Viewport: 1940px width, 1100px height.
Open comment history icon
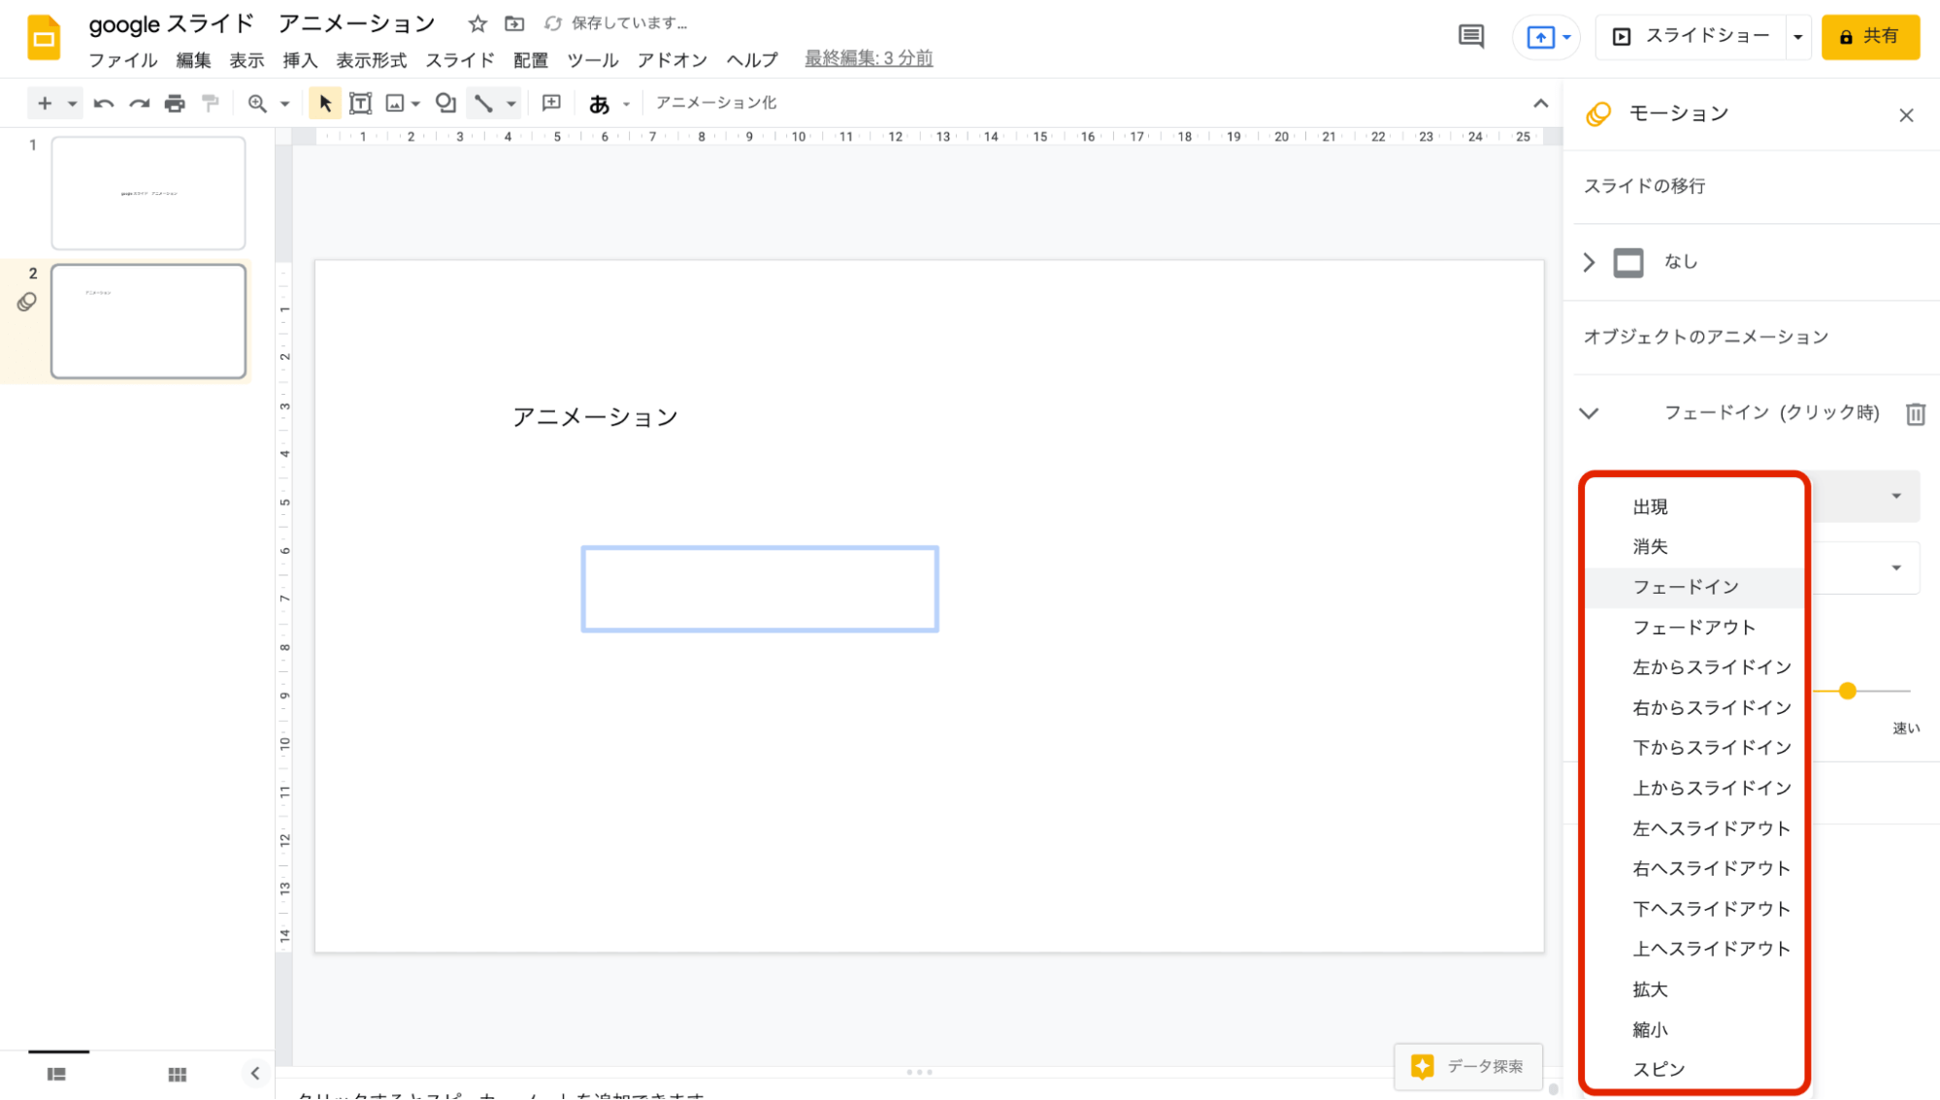coord(1471,37)
